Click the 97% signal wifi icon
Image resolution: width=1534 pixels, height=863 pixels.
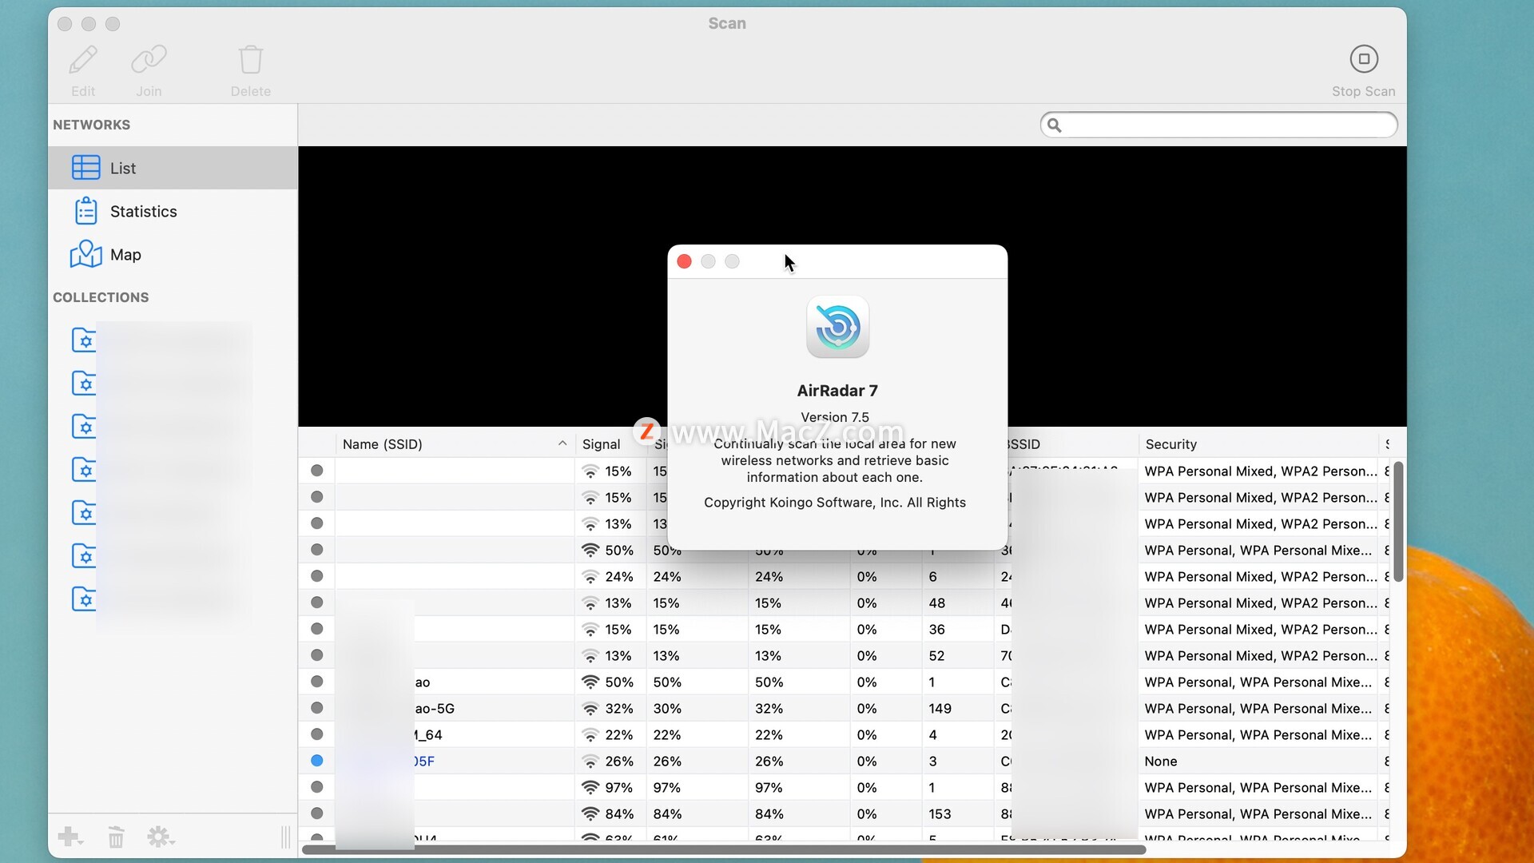point(590,788)
